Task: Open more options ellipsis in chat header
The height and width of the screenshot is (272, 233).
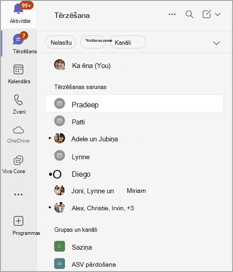Action: (172, 14)
